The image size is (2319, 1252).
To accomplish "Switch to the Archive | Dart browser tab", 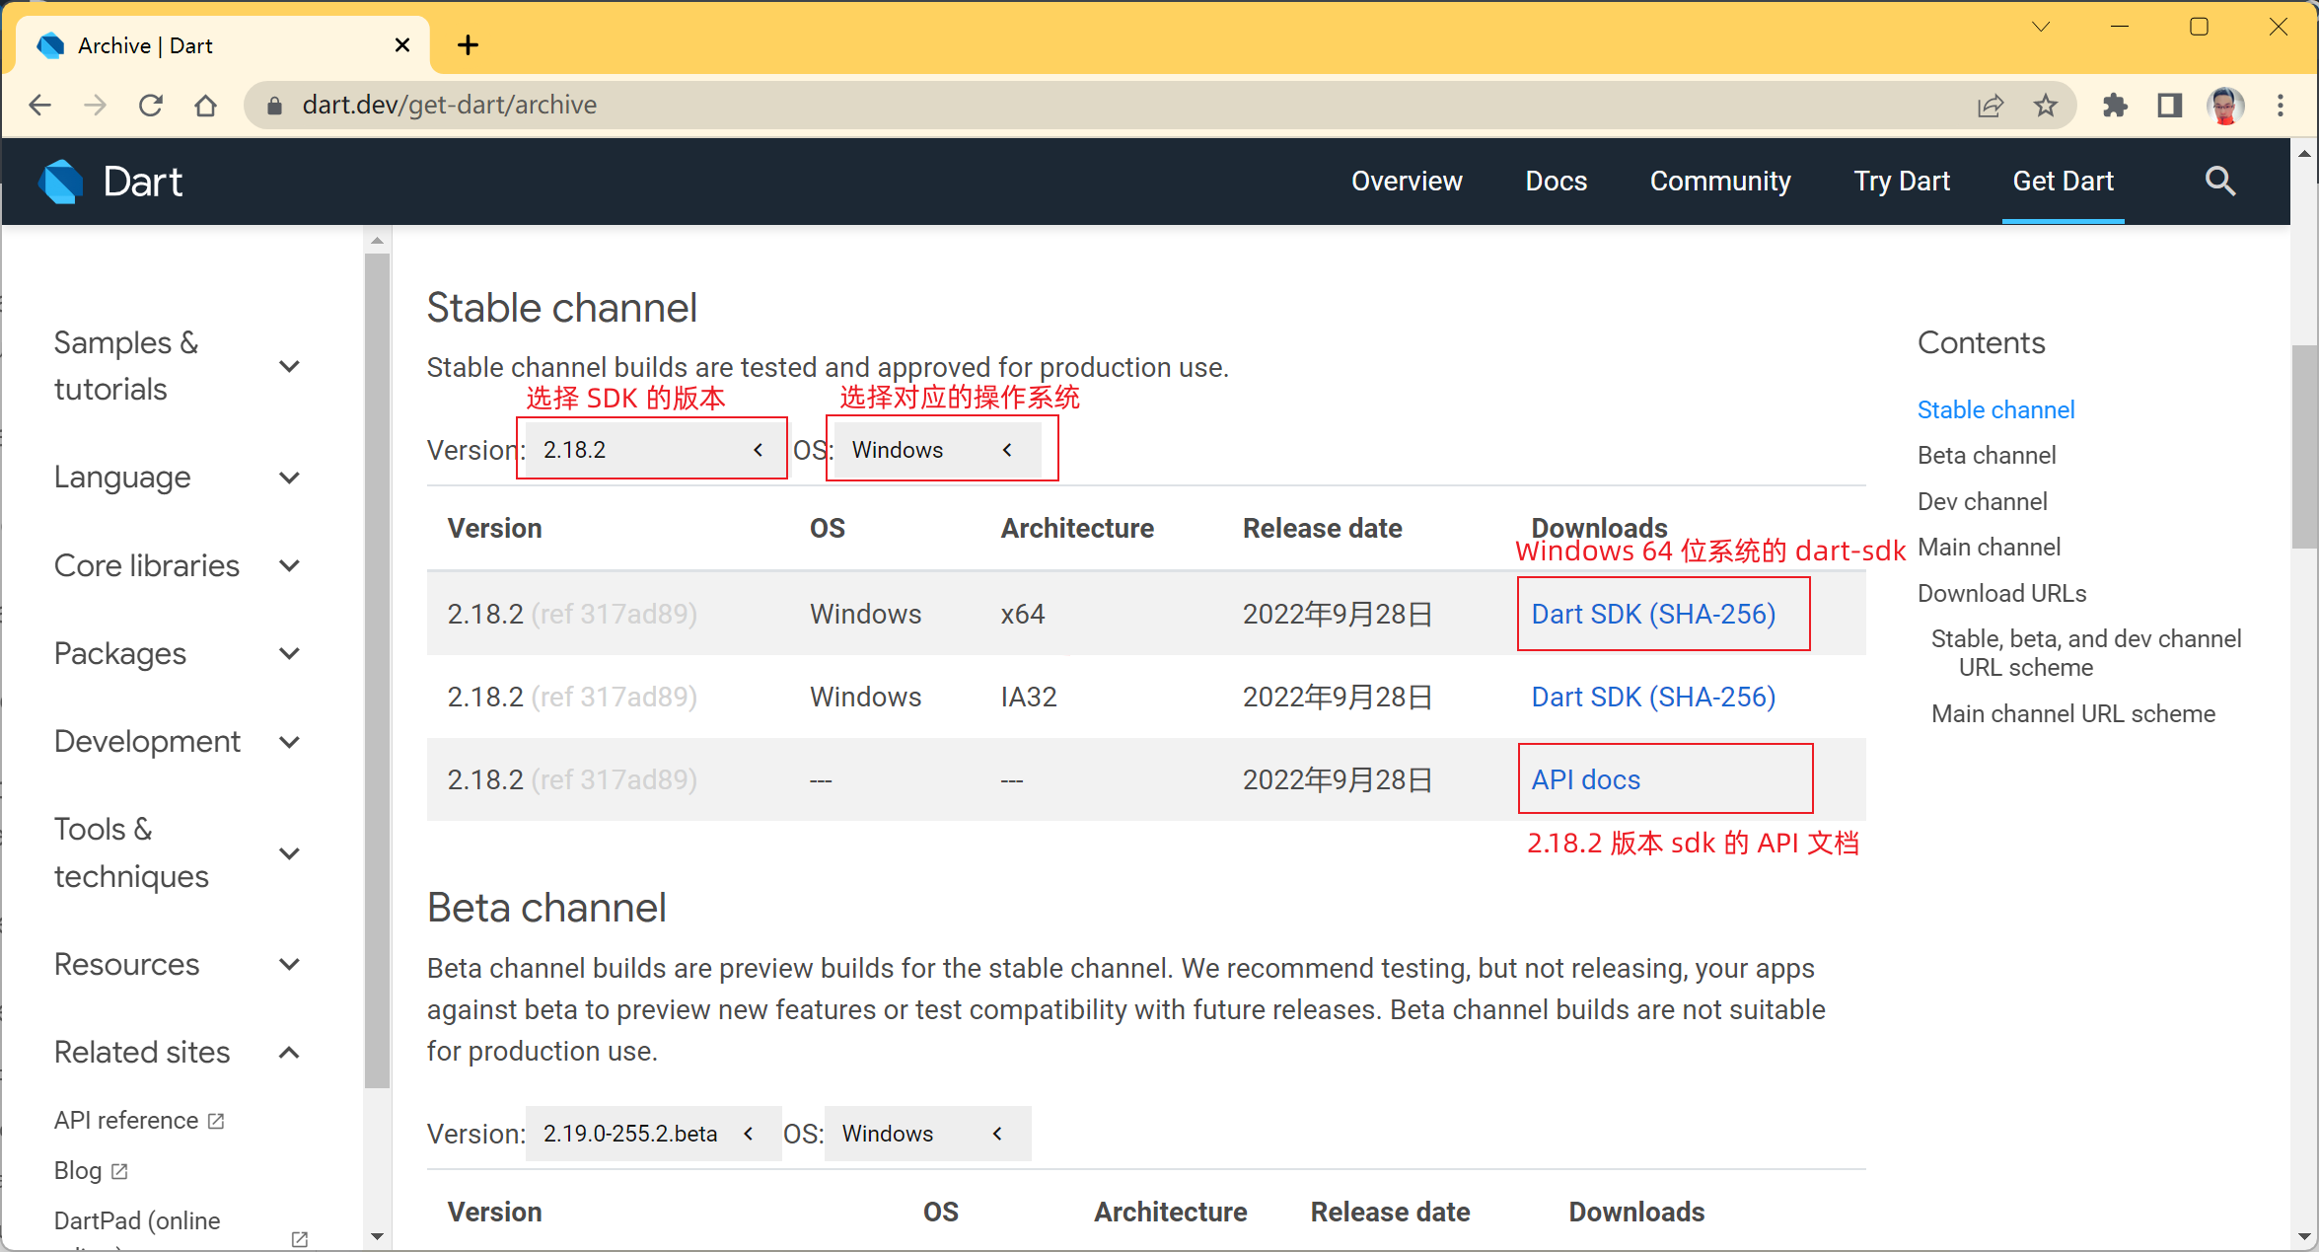I will coord(222,45).
